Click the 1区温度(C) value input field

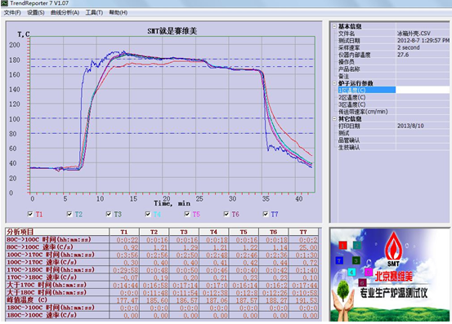[x=423, y=90]
